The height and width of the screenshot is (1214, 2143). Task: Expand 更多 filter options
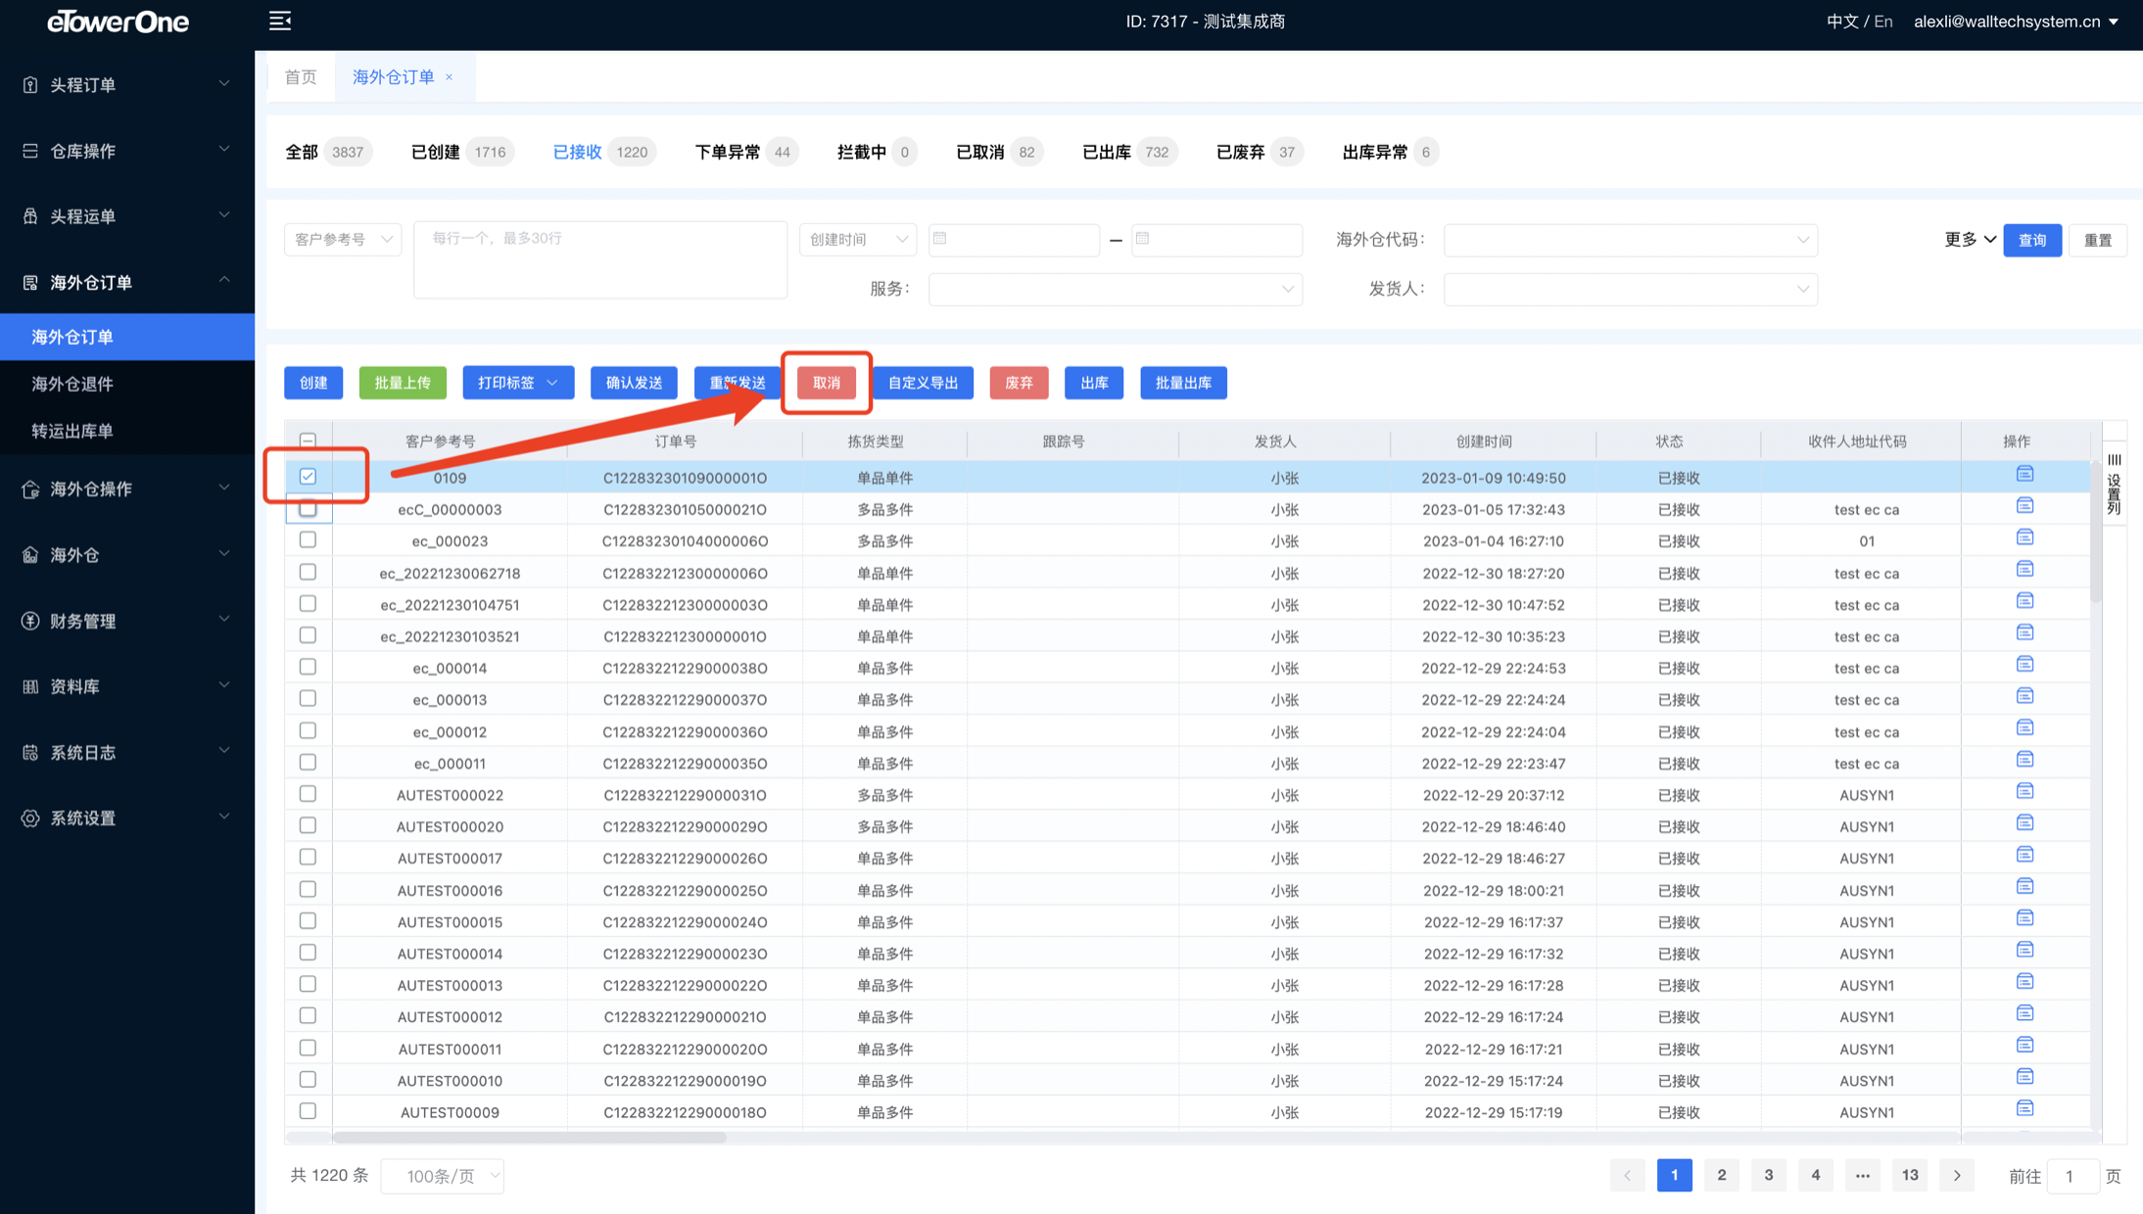pos(1970,239)
